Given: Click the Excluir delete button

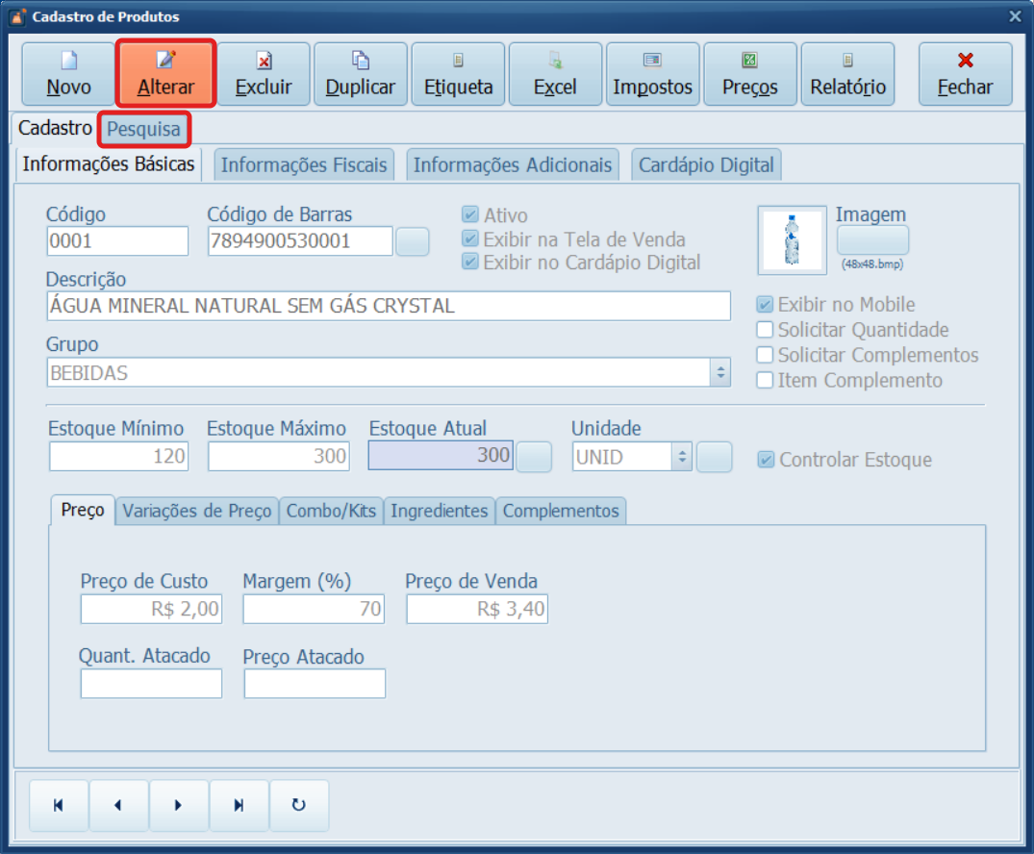Looking at the screenshot, I should tap(264, 74).
